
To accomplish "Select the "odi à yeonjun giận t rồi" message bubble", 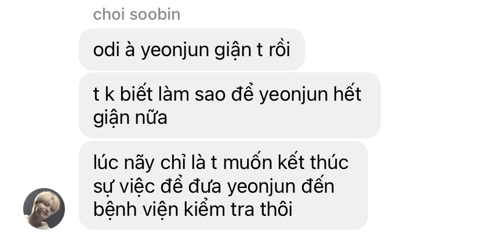I will [x=192, y=50].
